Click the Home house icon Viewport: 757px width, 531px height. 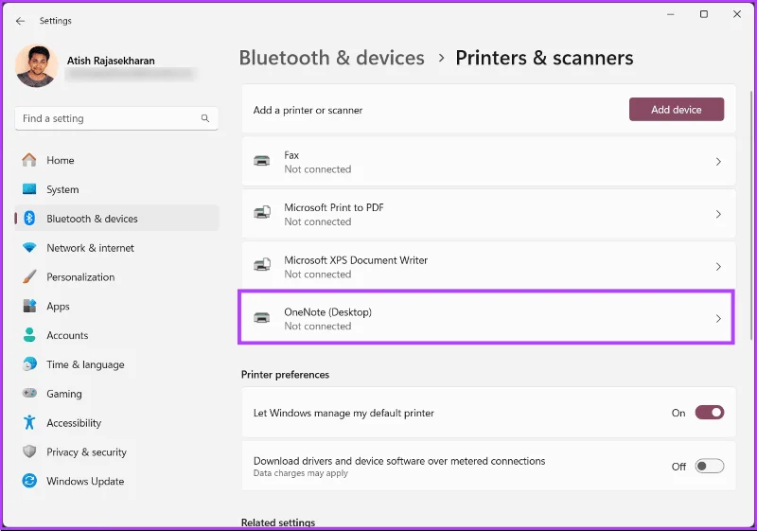pyautogui.click(x=29, y=160)
